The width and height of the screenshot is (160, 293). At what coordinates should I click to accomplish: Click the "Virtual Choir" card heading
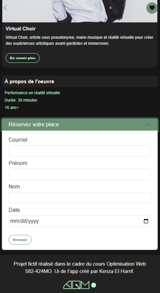pos(20,29)
